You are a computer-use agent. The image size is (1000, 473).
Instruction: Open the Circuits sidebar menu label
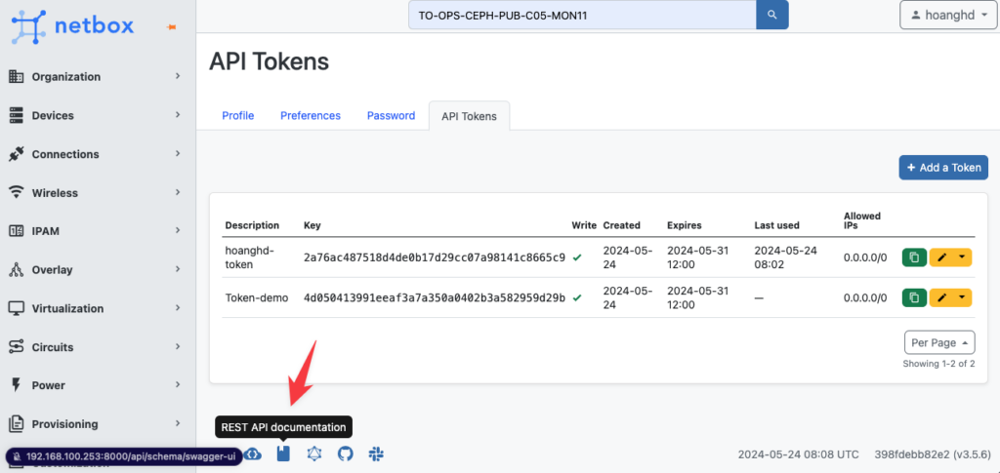click(x=53, y=347)
